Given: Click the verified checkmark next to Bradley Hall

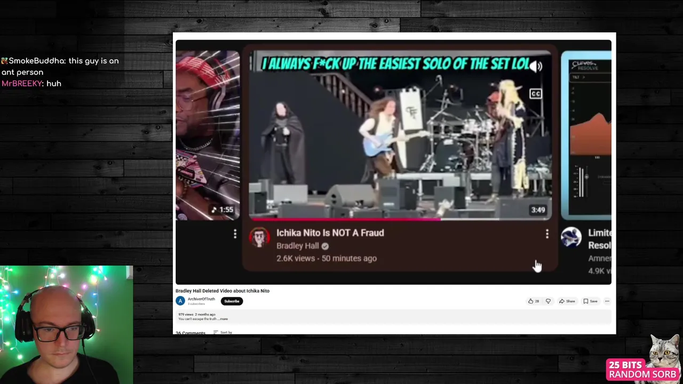Looking at the screenshot, I should click(325, 246).
